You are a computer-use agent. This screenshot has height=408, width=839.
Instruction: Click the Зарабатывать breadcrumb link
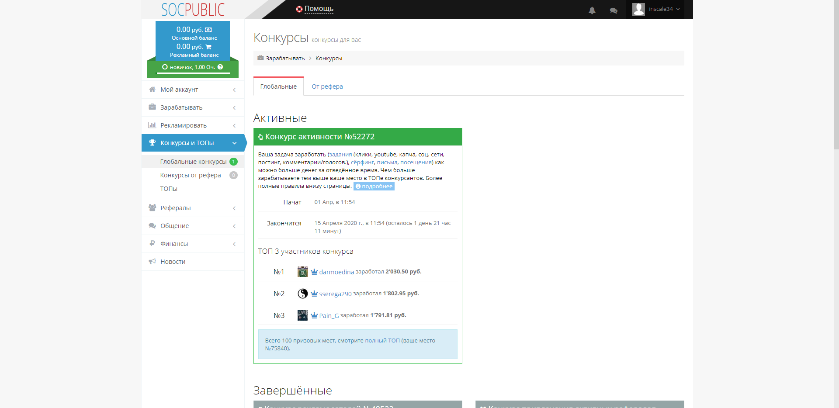pyautogui.click(x=285, y=58)
